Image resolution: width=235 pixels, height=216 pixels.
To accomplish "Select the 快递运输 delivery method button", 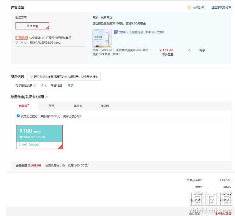I will [32, 26].
